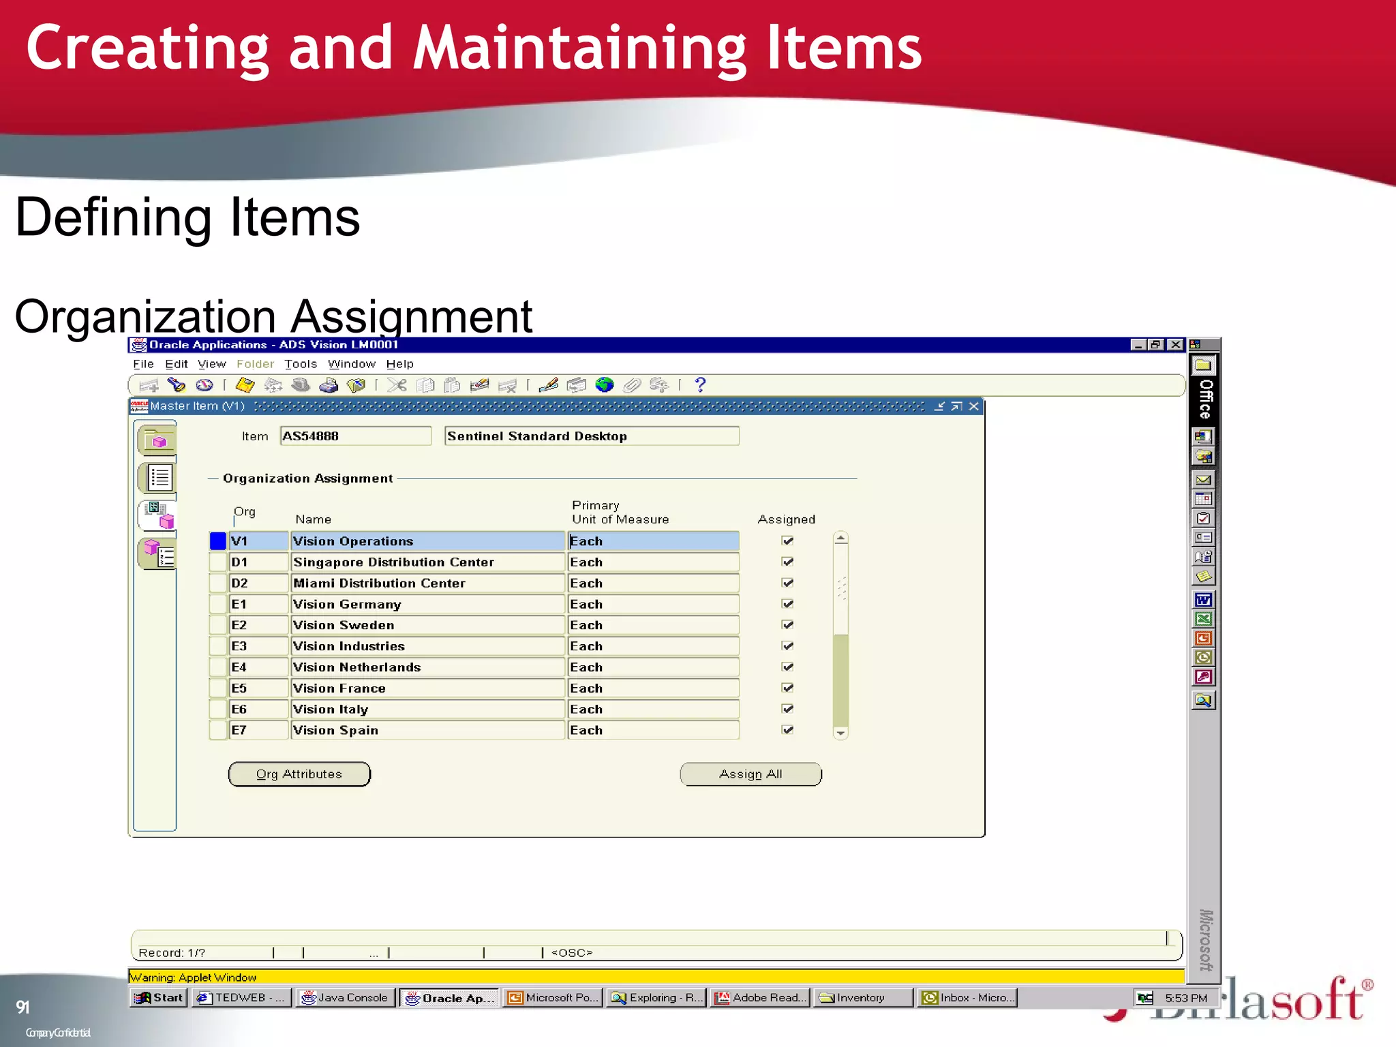Image resolution: width=1396 pixels, height=1047 pixels.
Task: Click the Close Form folder-arrow icon
Action: pos(356,385)
